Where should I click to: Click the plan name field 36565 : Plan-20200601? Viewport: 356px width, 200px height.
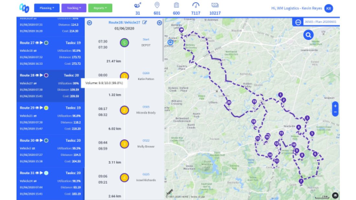321,22
